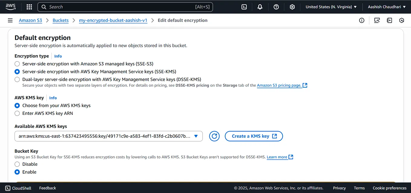Click the Create a KMS key button
Image resolution: width=411 pixels, height=193 pixels.
click(254, 136)
